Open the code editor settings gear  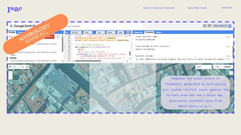[x=128, y=32]
